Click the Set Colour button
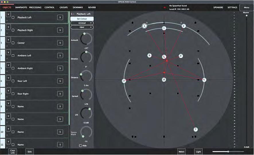The width and height of the screenshot is (254, 155). coord(82,19)
